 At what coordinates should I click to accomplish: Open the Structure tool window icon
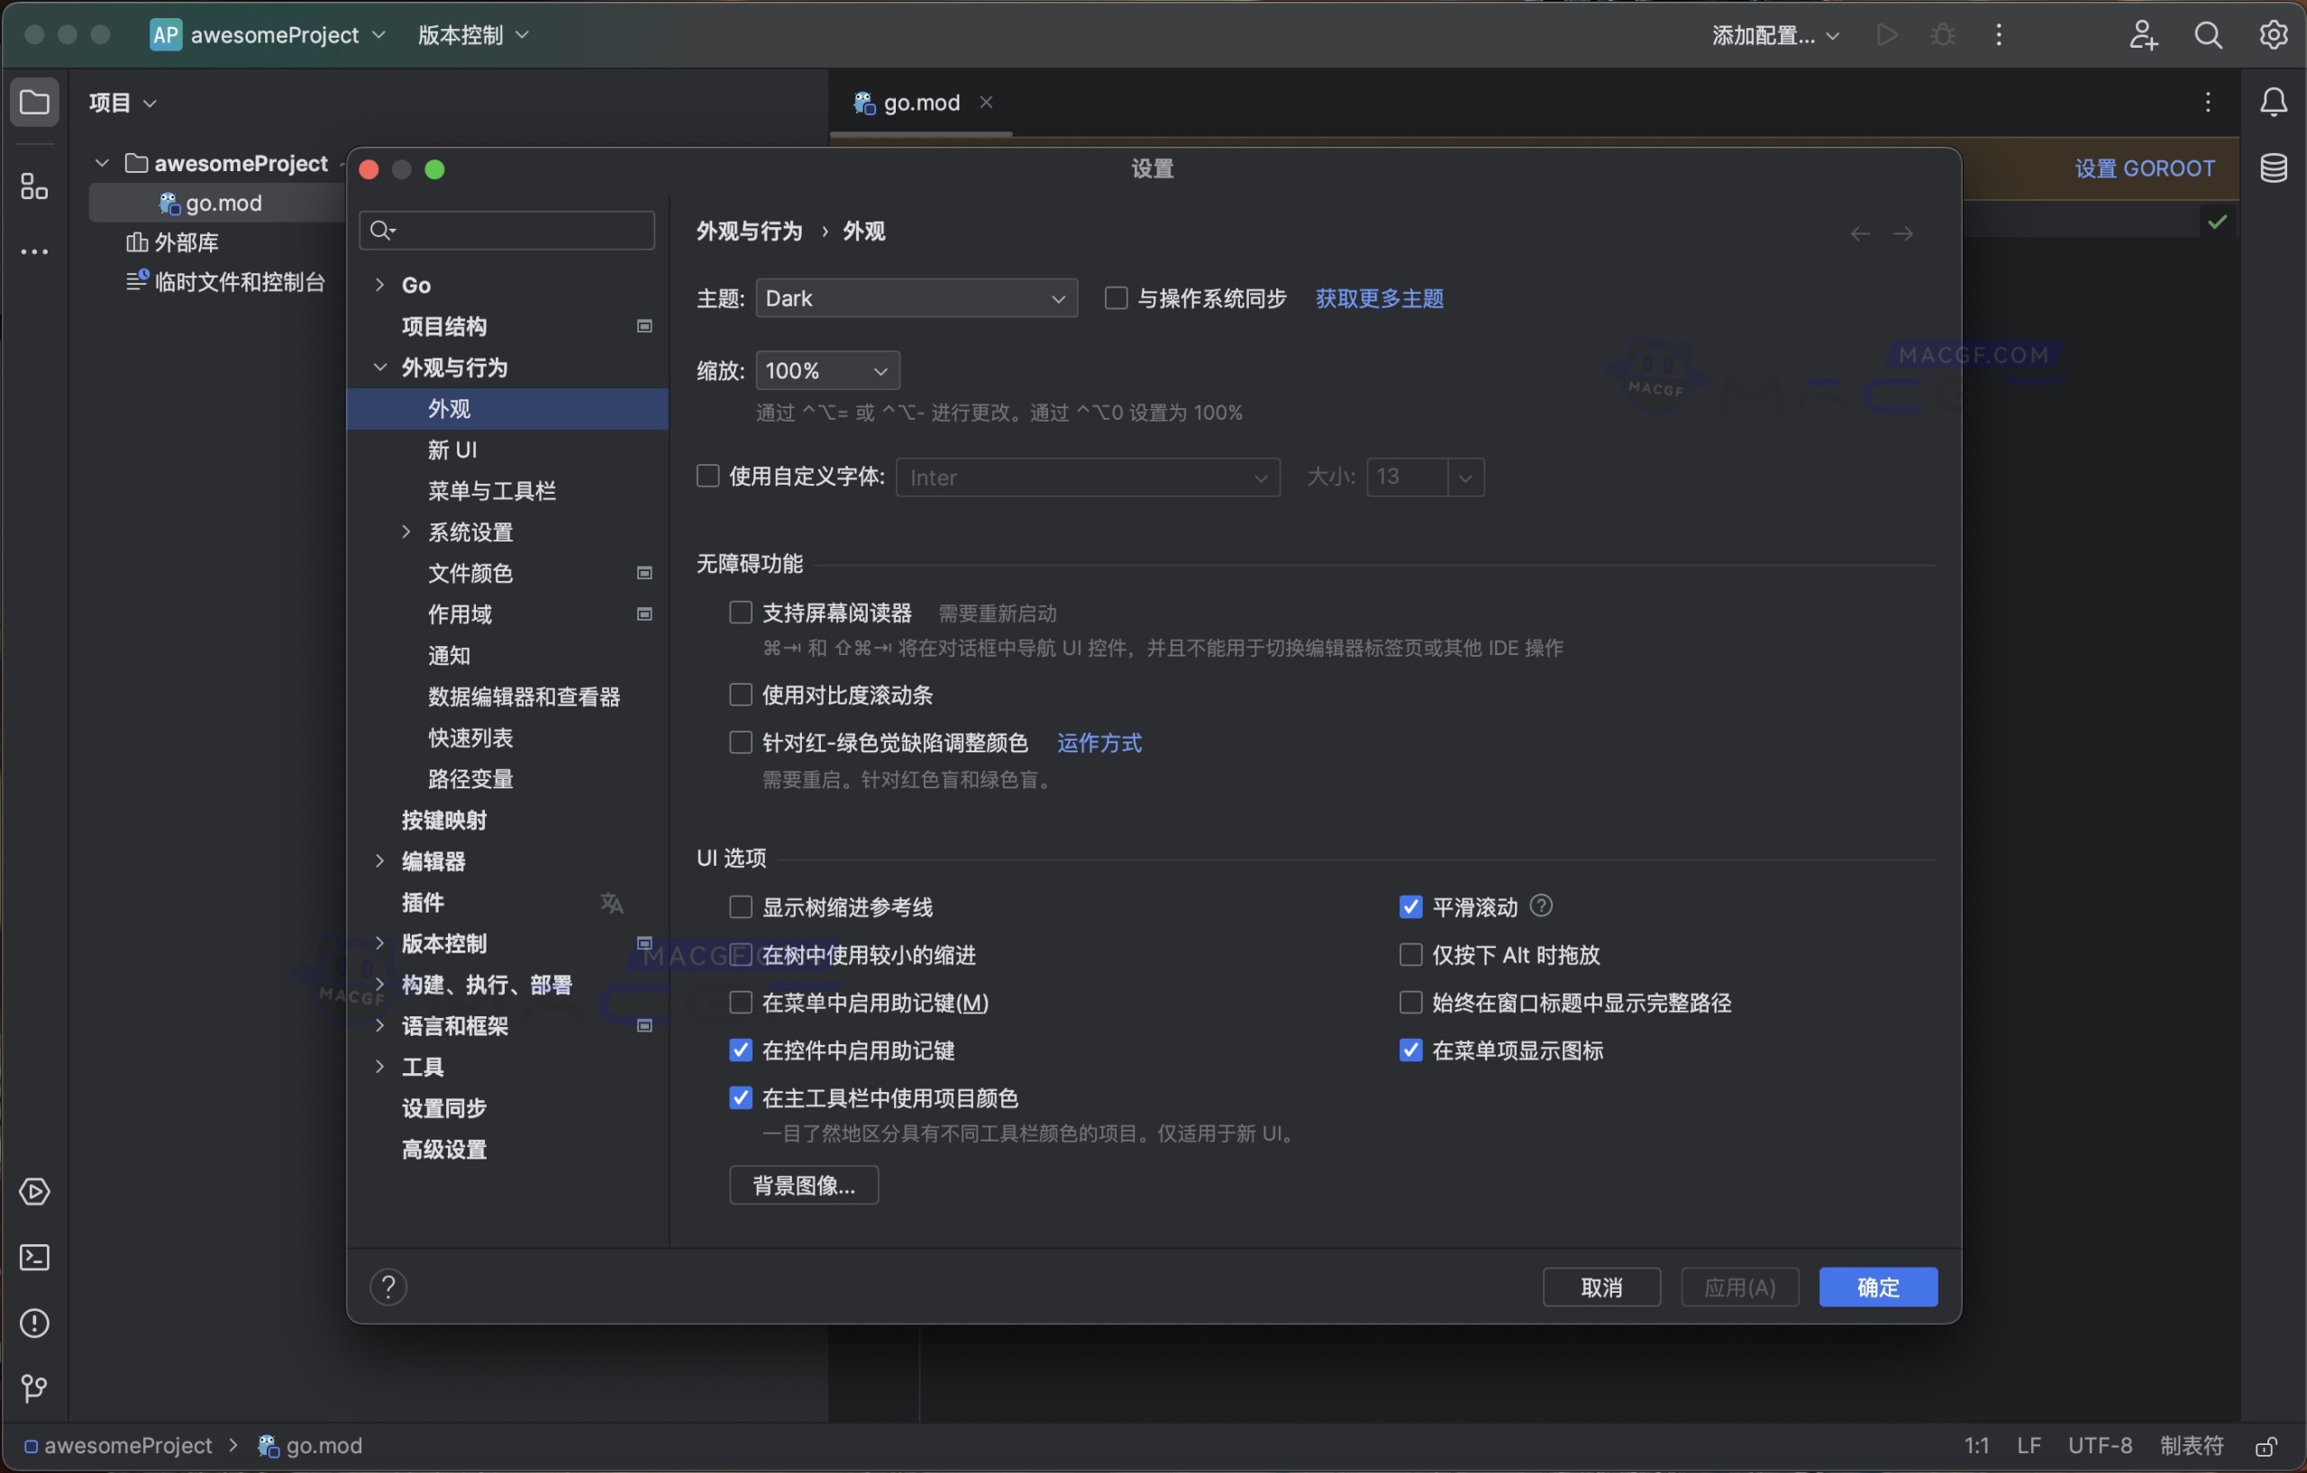coord(34,186)
